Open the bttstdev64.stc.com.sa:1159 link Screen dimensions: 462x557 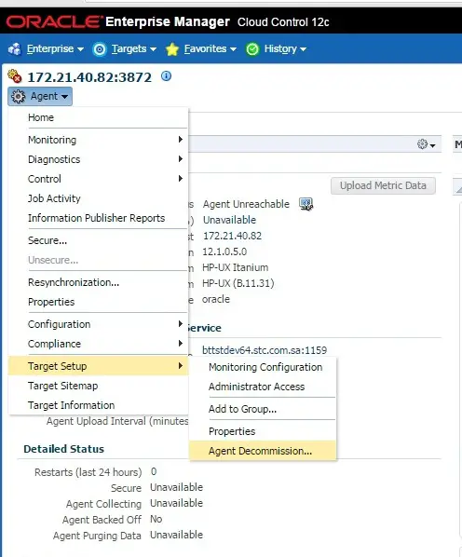click(x=265, y=350)
